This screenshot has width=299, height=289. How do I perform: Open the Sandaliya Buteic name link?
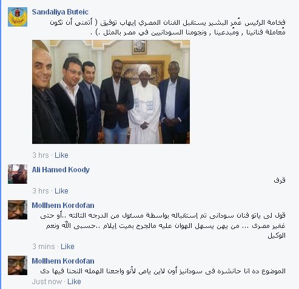tap(60, 12)
